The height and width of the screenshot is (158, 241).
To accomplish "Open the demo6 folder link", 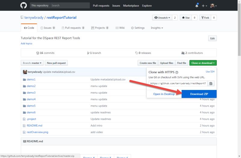I will [x=31, y=112].
